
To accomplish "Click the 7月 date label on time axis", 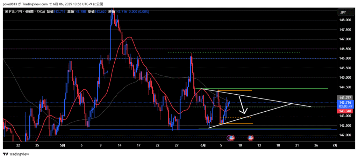I will 334,145.
